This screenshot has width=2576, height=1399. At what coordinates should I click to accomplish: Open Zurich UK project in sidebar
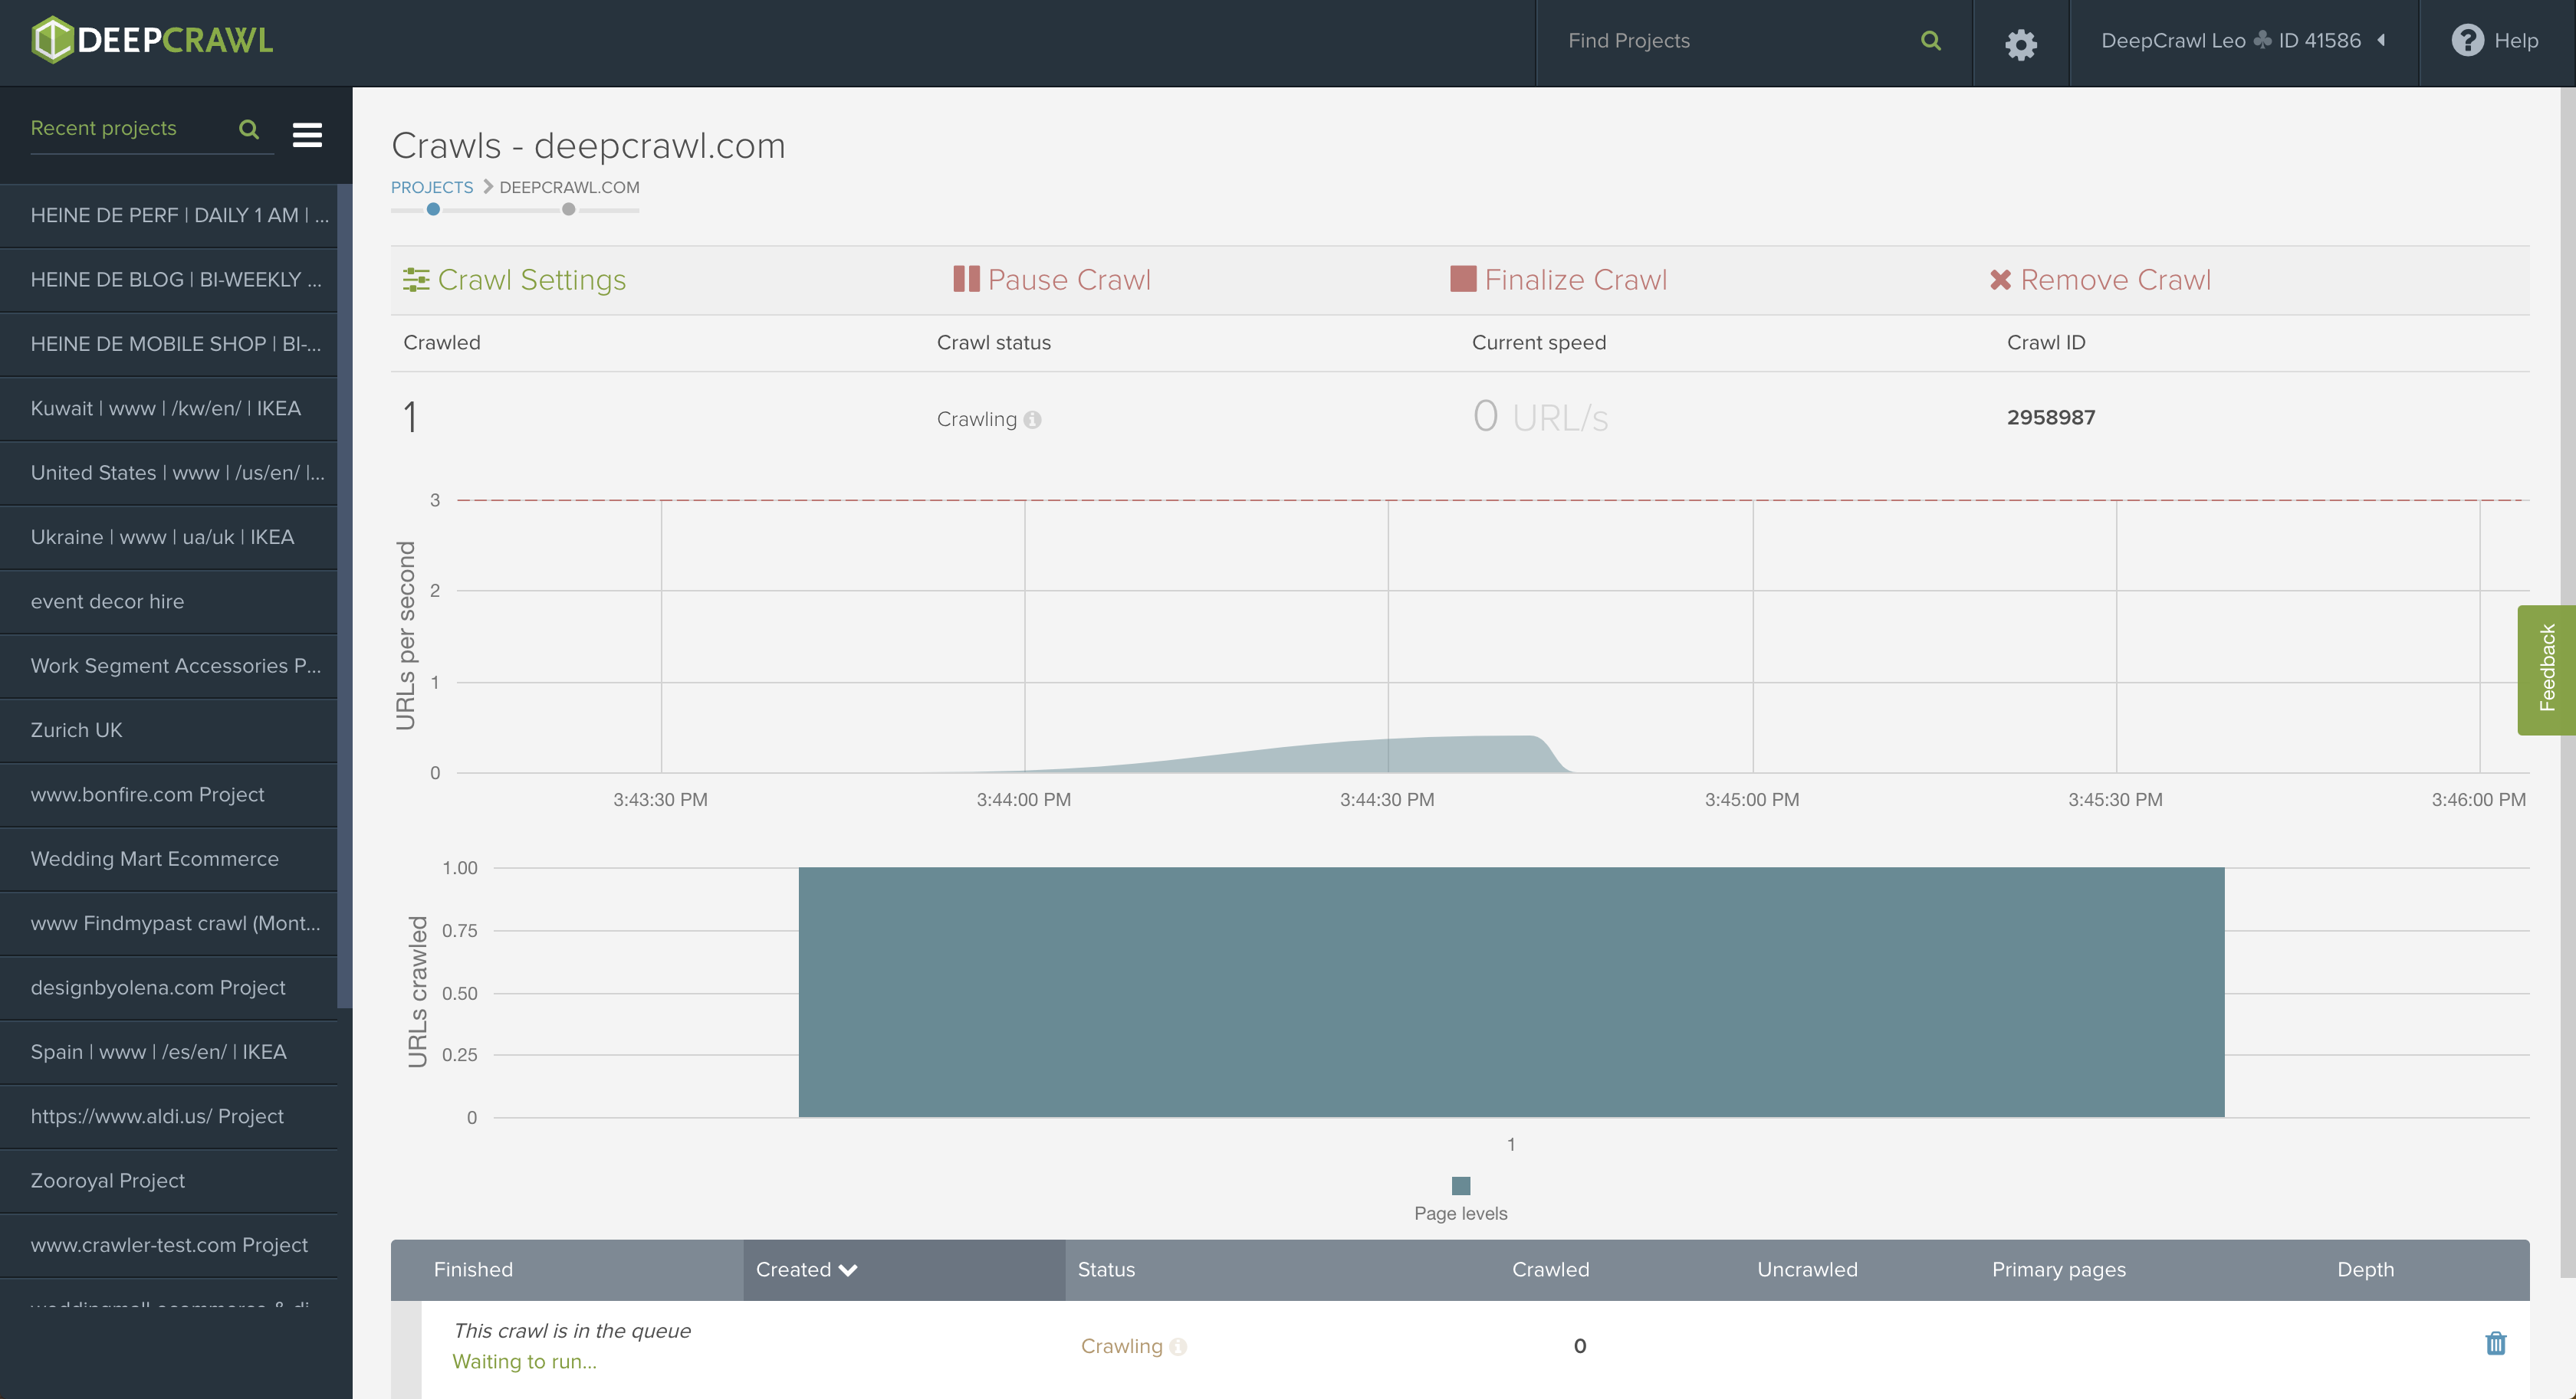(77, 730)
